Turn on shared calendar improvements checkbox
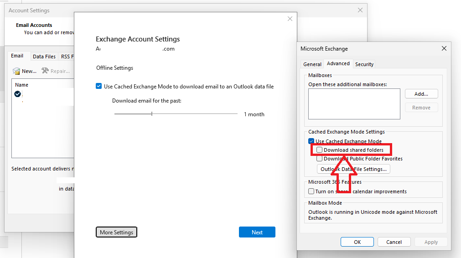This screenshot has width=461, height=258. (311, 191)
